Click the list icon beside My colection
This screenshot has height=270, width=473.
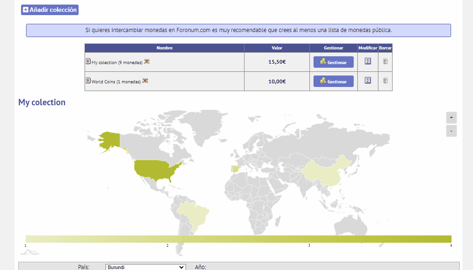(x=88, y=61)
